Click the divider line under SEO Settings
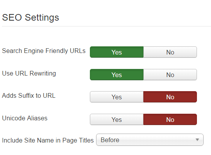This screenshot has height=155, width=211. click(106, 26)
